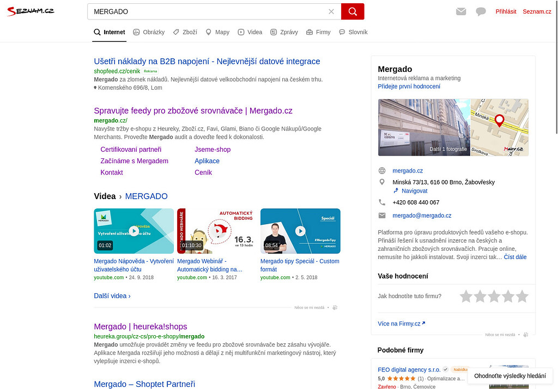Clear the search field with X
Viewport: 558px width, 389px height.
[x=331, y=11]
